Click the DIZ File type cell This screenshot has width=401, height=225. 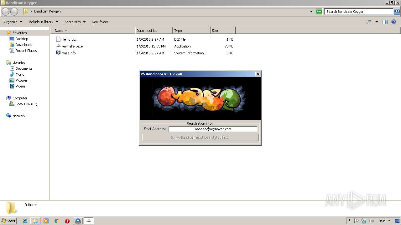180,39
